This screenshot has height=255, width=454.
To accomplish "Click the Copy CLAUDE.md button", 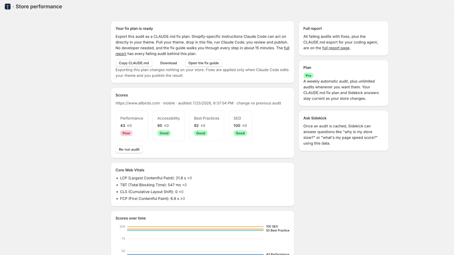I will point(134,63).
